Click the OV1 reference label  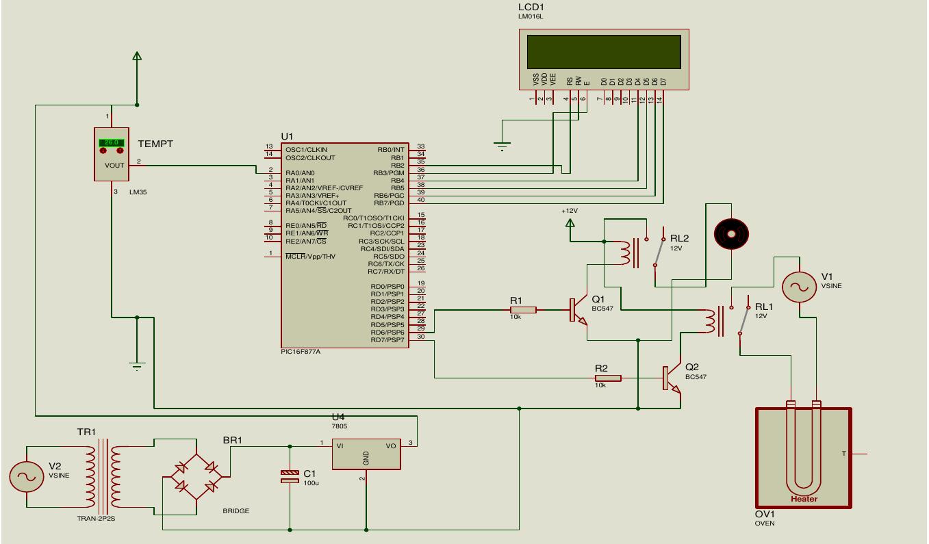click(x=764, y=515)
